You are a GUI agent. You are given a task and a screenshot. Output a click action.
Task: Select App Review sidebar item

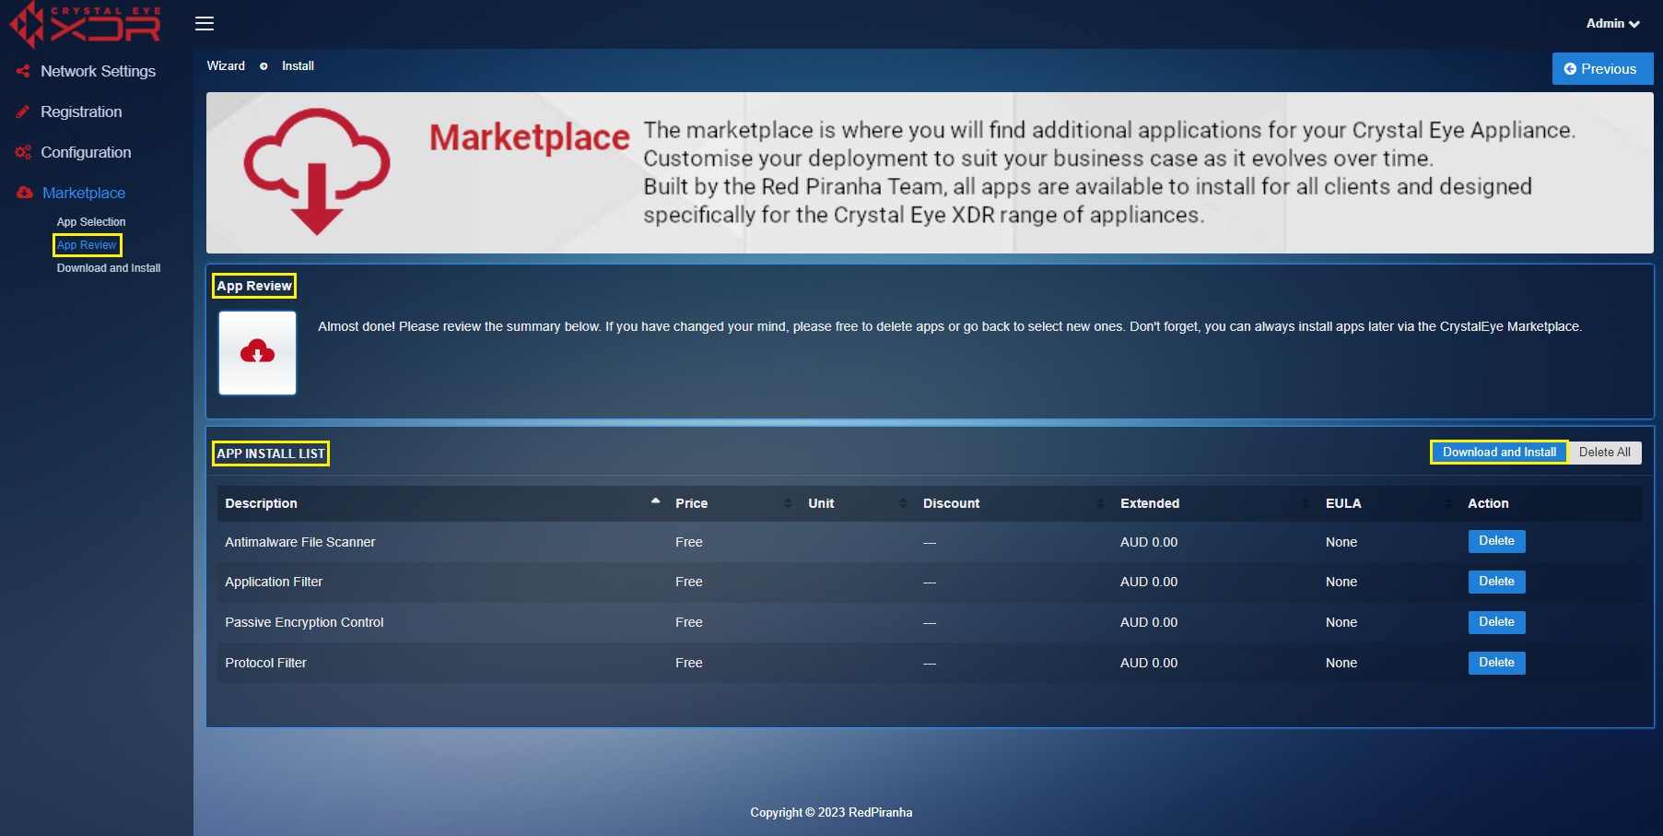point(87,245)
